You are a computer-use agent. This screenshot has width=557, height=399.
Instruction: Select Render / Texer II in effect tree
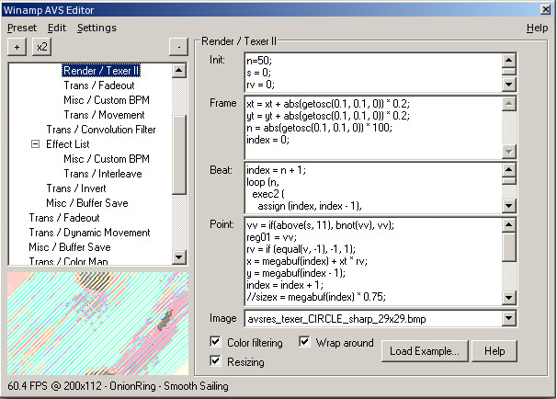click(101, 71)
